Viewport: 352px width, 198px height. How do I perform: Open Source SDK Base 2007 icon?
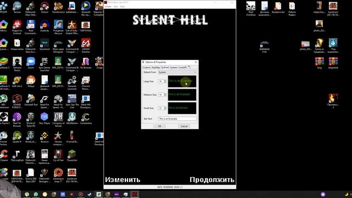[31, 175]
